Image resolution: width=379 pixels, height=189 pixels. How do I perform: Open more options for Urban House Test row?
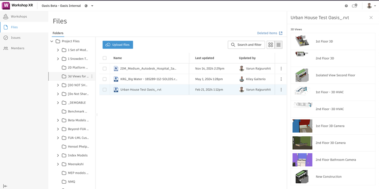[281, 90]
